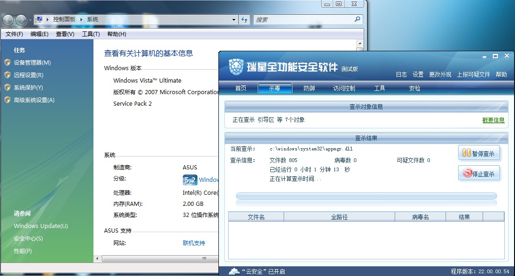Click the 联机支持 website link
This screenshot has width=515, height=276.
pos(194,243)
